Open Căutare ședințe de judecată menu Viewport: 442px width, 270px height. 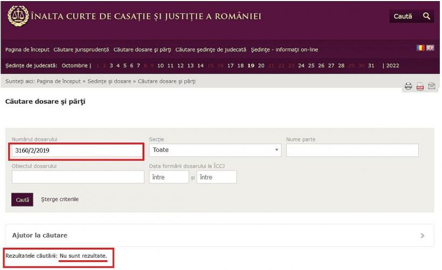[211, 49]
